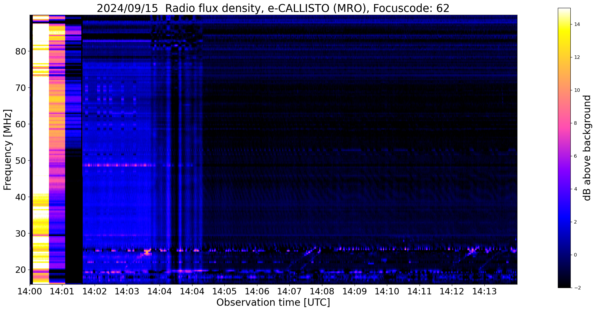Select the 14:06 time tick label
596x311 pixels.
[257, 291]
